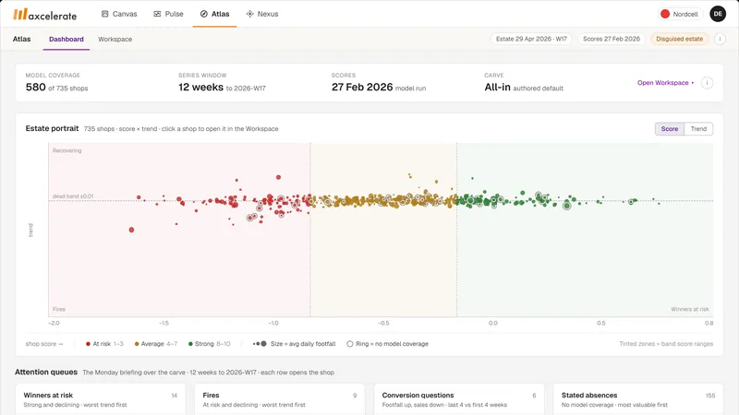This screenshot has height=415, width=739.
Task: Click the 'dead band ±0.01' label
Action: pos(73,196)
